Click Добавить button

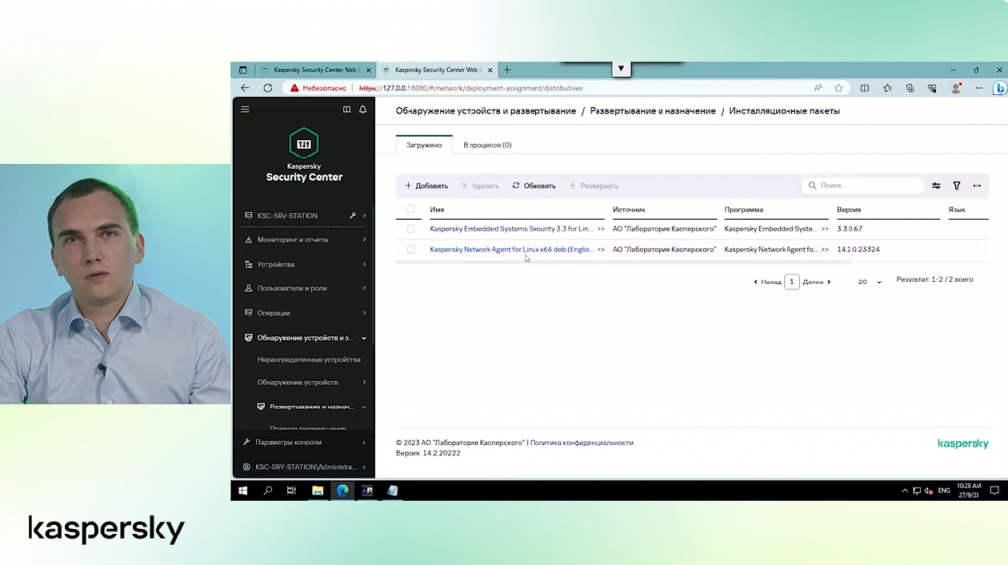click(x=426, y=186)
